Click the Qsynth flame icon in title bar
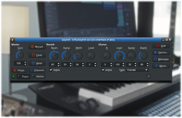 tap(12, 40)
